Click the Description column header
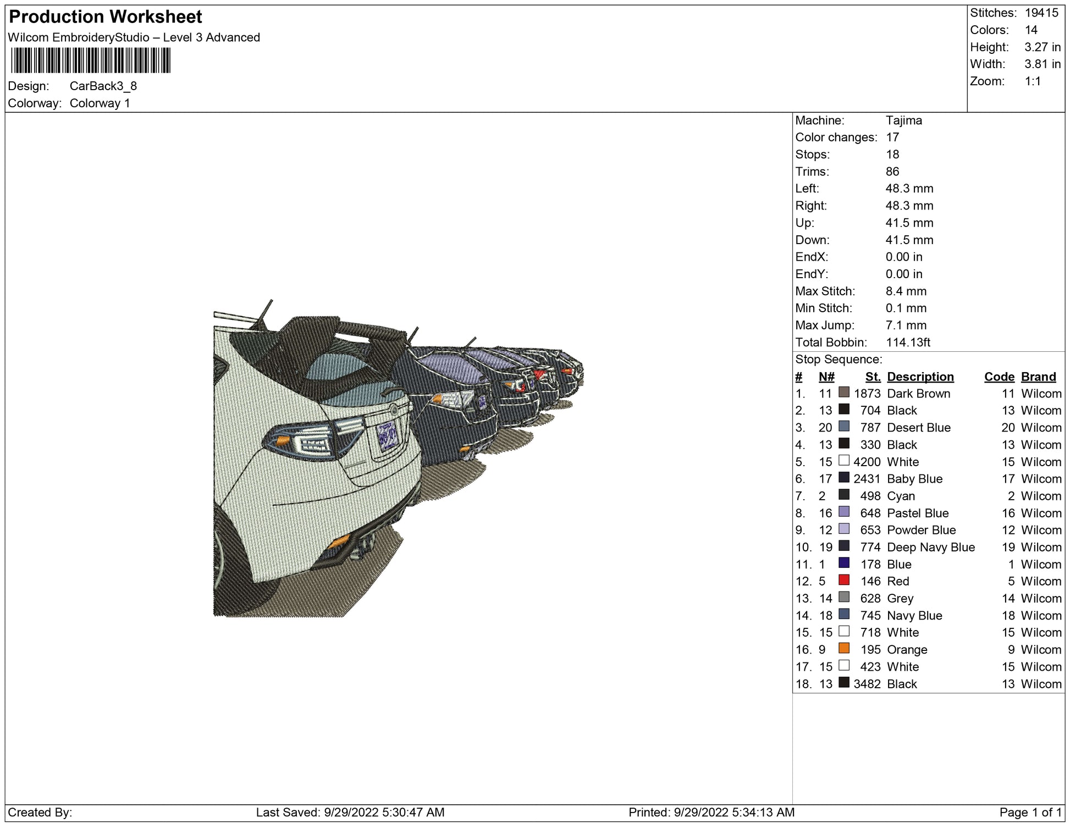 click(x=920, y=377)
